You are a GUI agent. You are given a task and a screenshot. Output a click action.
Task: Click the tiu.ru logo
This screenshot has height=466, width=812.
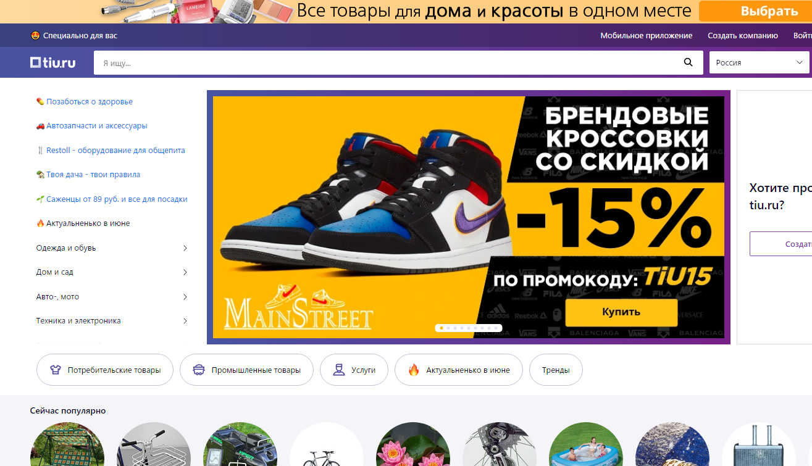click(53, 62)
